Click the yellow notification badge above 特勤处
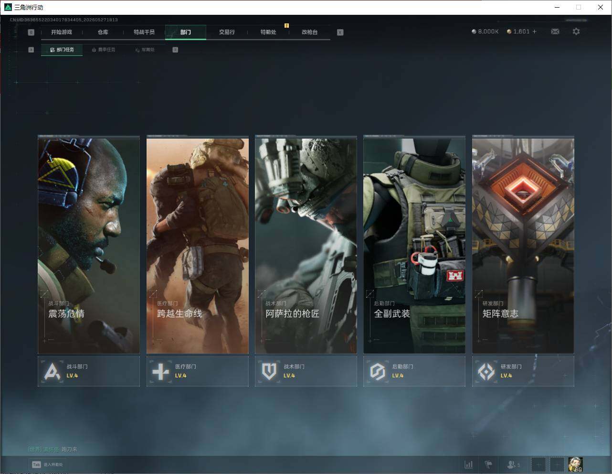Image resolution: width=612 pixels, height=474 pixels. tap(287, 25)
